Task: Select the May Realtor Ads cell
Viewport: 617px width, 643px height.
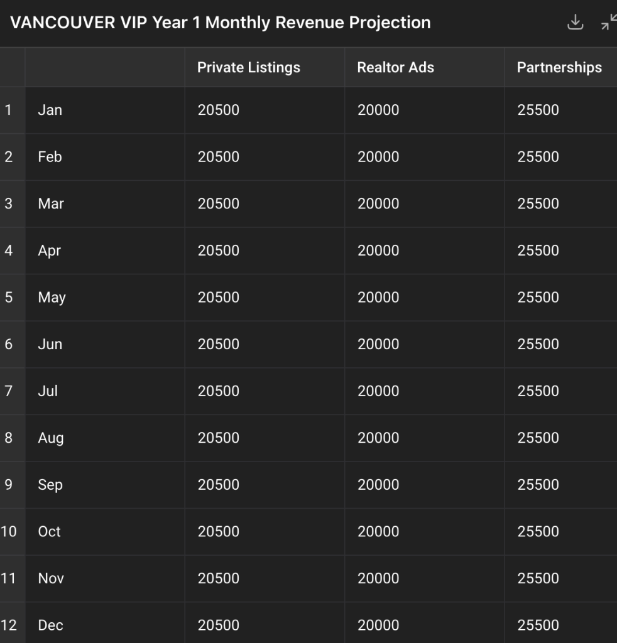Action: (425, 297)
